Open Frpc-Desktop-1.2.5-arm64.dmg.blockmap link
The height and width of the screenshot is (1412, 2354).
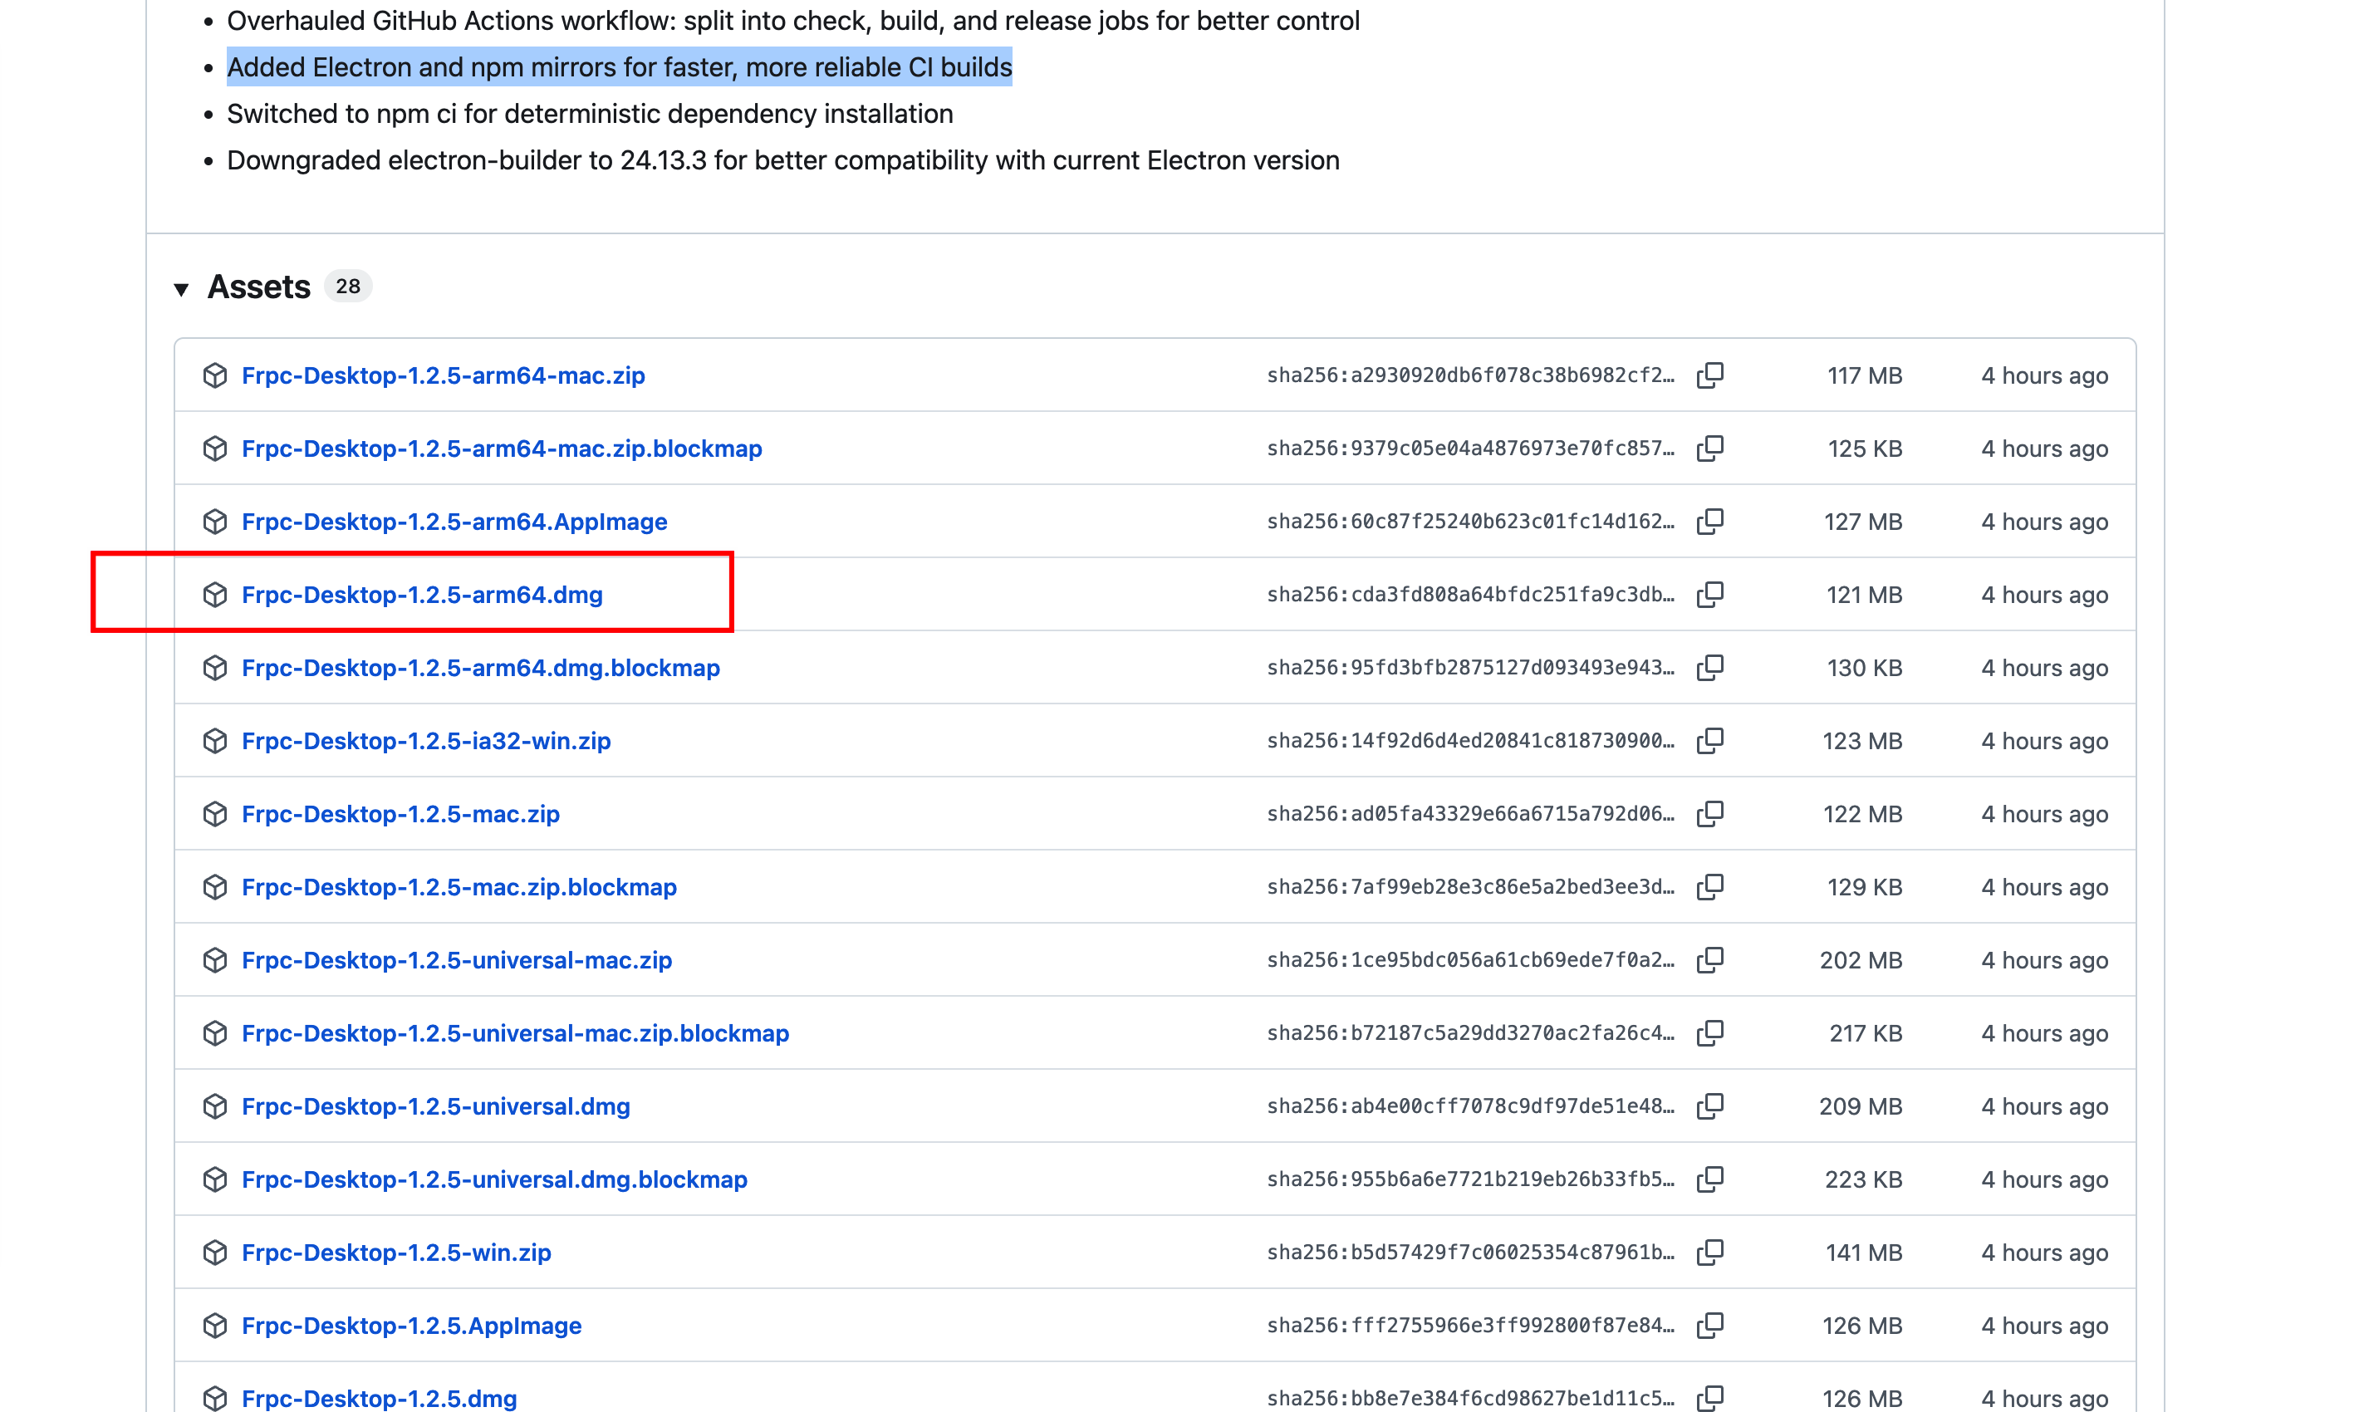pos(480,668)
